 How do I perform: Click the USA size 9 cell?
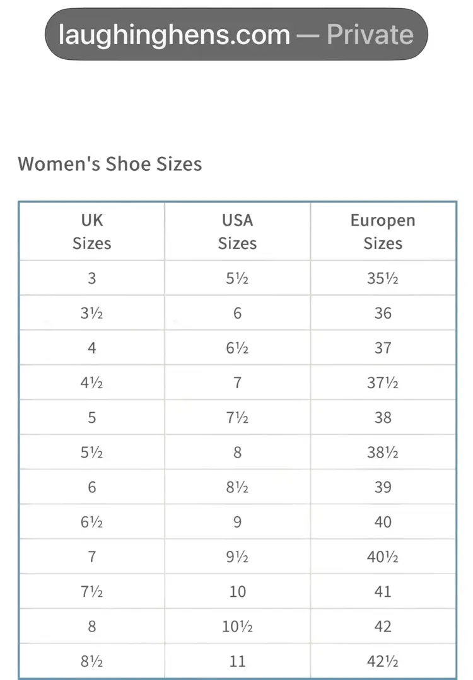[237, 522]
